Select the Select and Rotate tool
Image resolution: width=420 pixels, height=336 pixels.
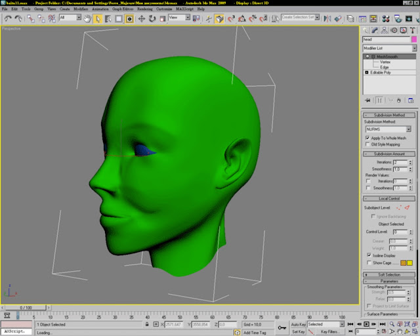pos(152,19)
